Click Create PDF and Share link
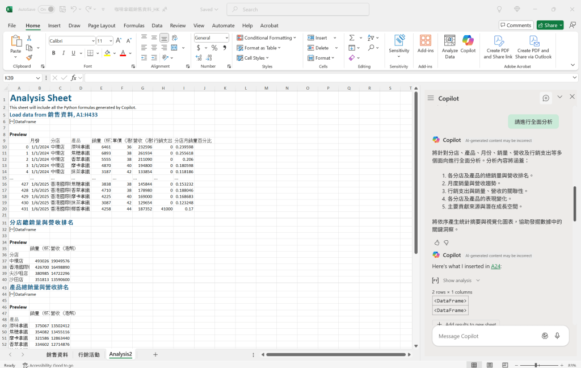Image resolution: width=581 pixels, height=368 pixels. (498, 47)
